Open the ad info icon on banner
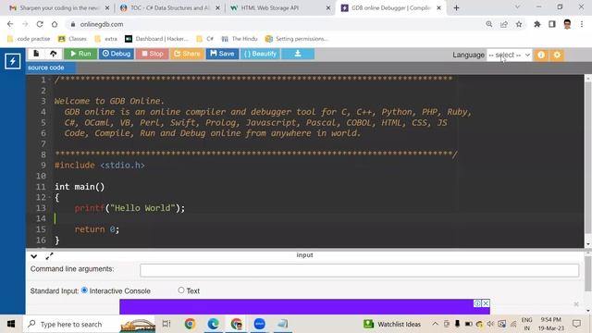 (477, 303)
